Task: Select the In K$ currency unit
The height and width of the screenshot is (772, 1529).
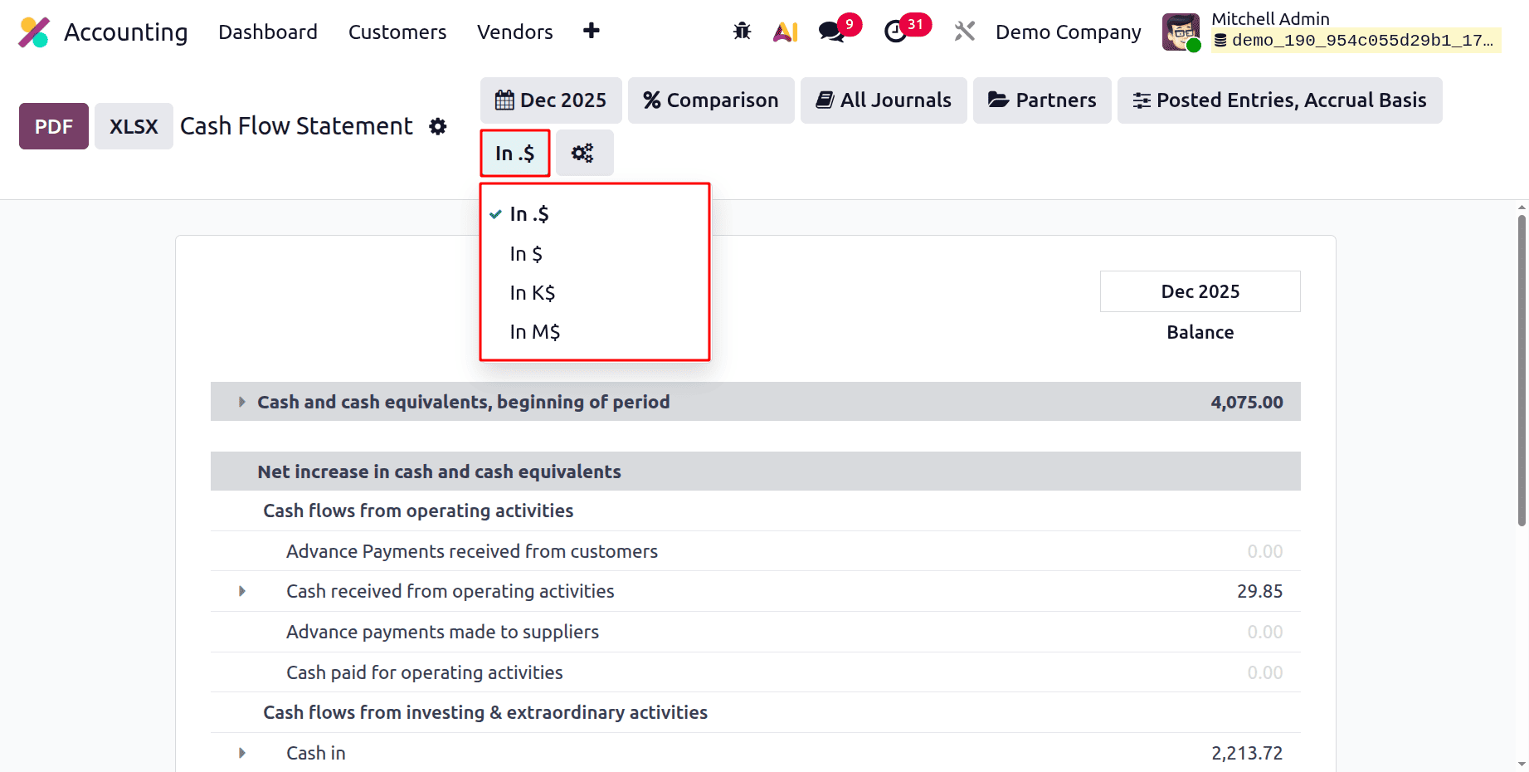Action: [532, 292]
